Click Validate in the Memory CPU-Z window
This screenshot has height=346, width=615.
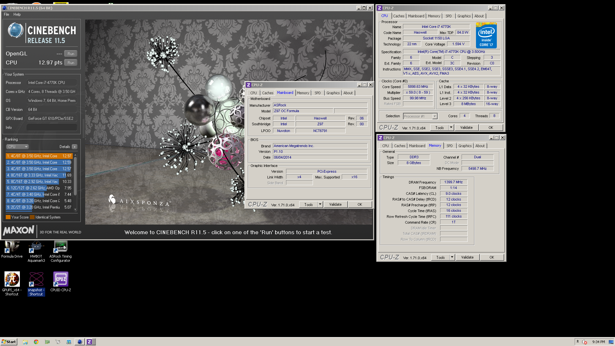click(x=467, y=257)
